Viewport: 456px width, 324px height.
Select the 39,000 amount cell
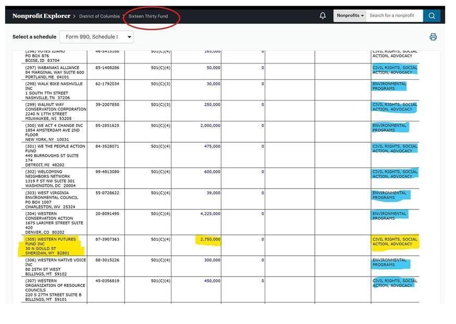click(213, 193)
